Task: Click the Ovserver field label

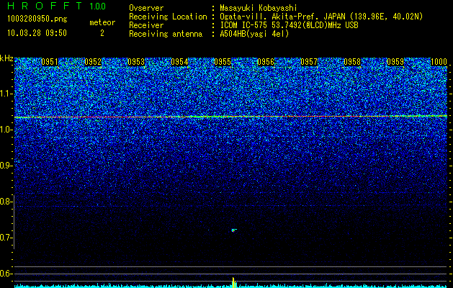Action: click(x=146, y=8)
